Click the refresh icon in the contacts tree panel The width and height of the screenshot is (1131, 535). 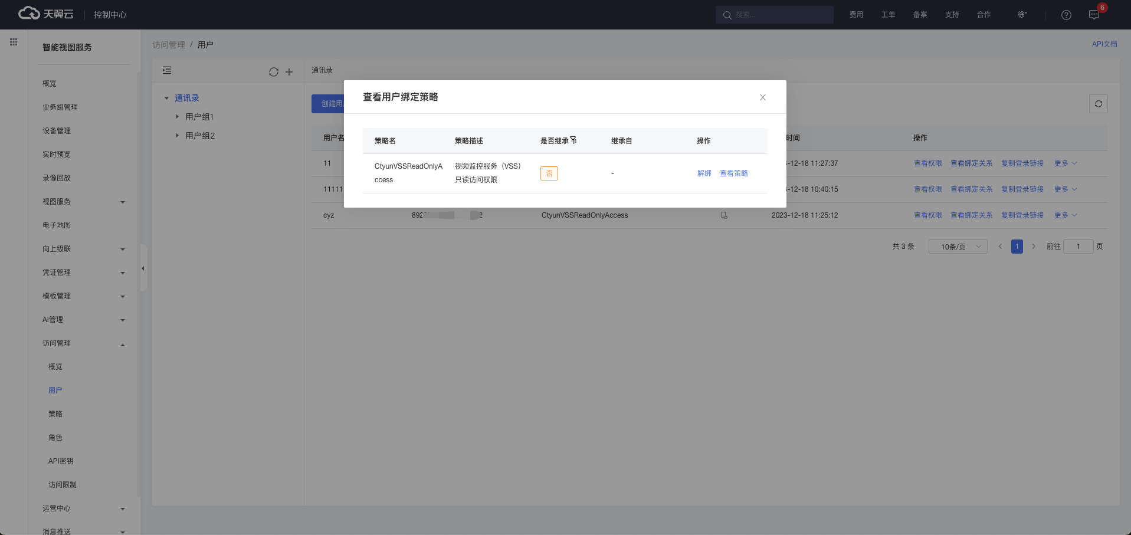tap(273, 72)
